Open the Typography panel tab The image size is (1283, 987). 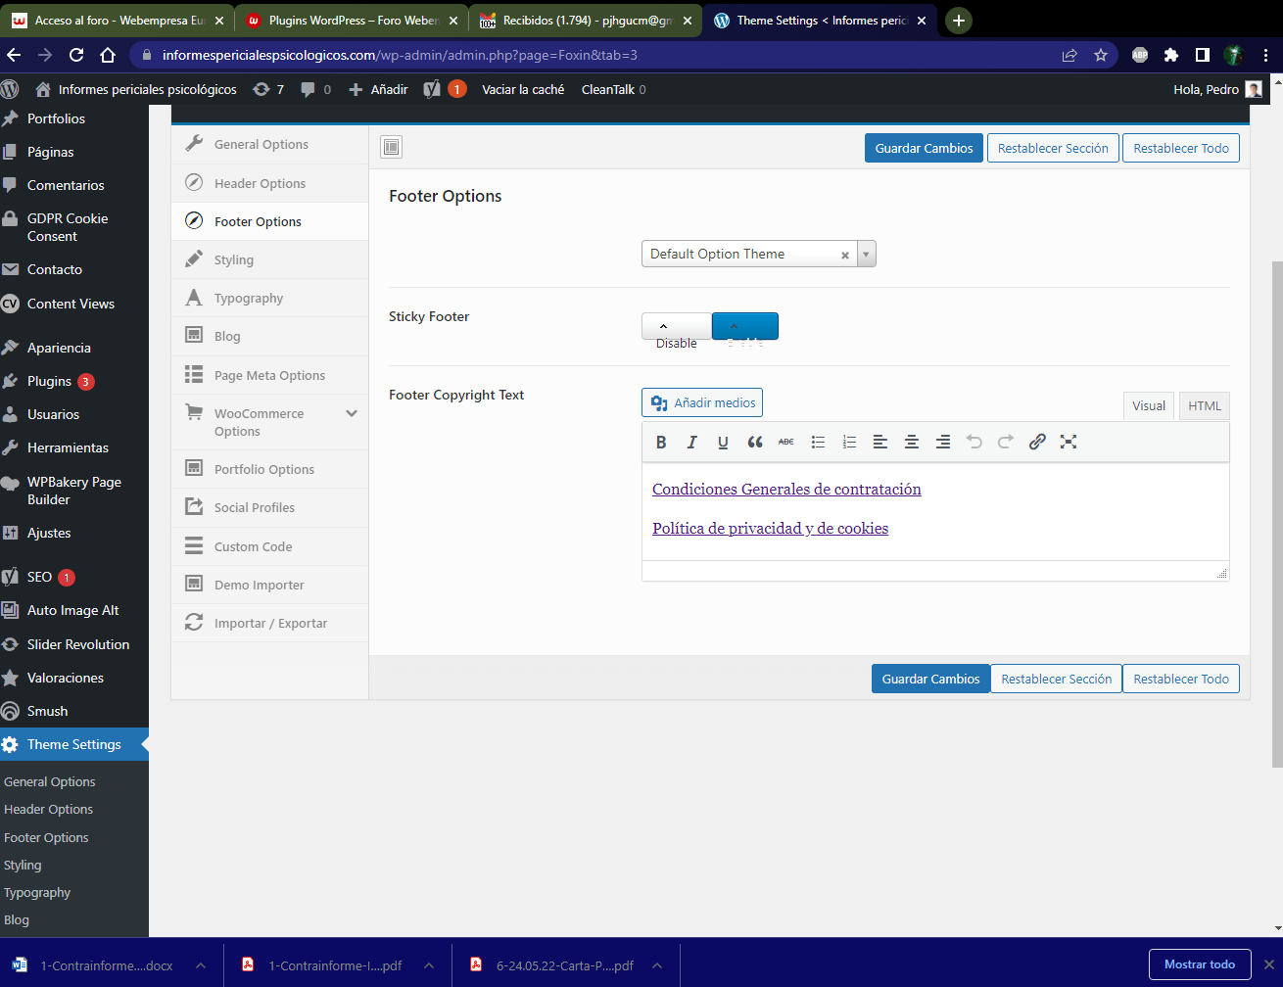click(270, 298)
